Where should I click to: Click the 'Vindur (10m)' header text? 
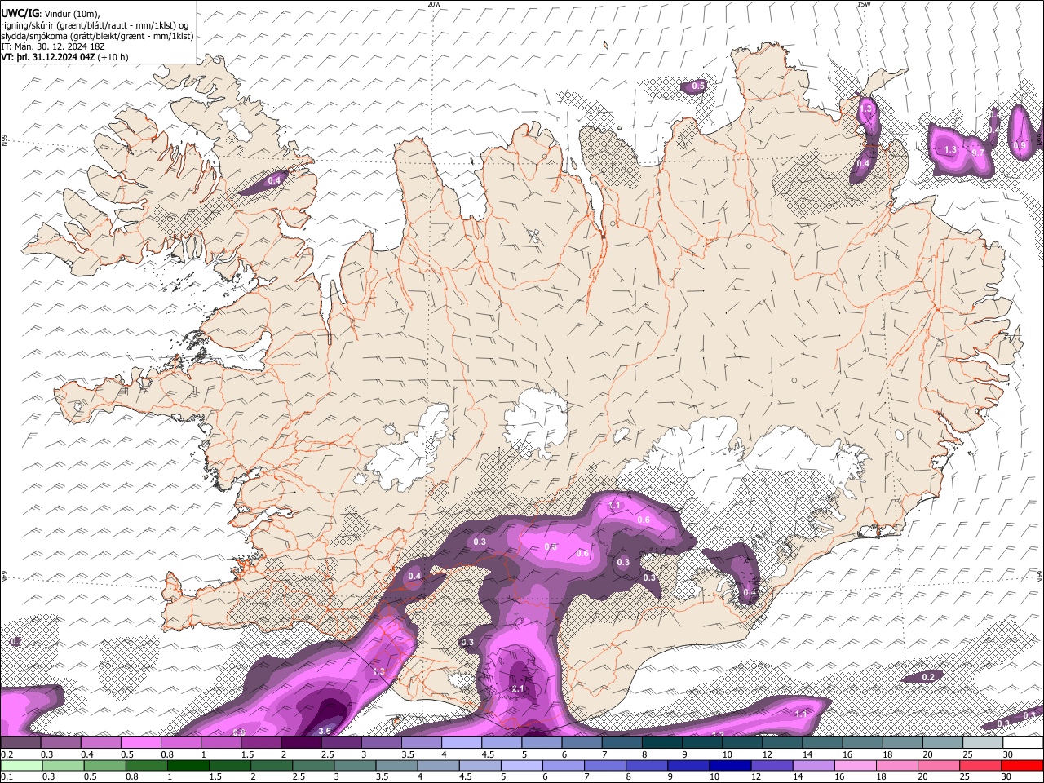pos(72,14)
